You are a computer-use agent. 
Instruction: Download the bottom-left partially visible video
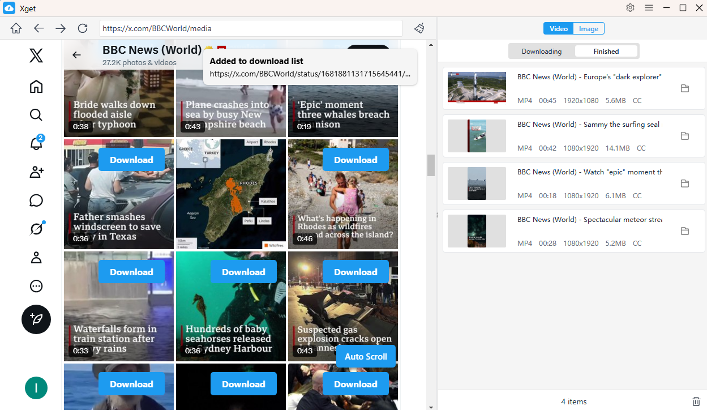131,384
